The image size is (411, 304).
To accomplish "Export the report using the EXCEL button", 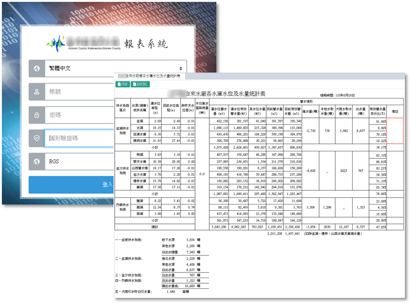I will 140,83.
